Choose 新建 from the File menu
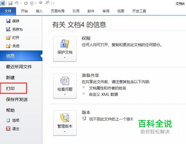 (x=10, y=78)
